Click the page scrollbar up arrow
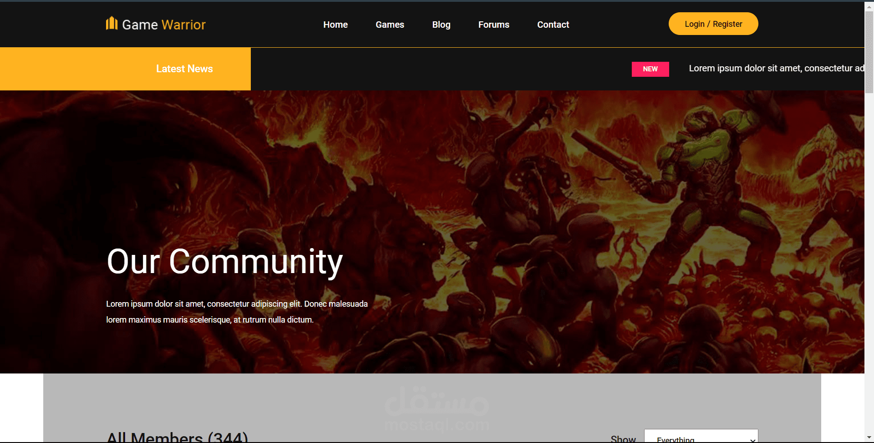 click(x=869, y=6)
